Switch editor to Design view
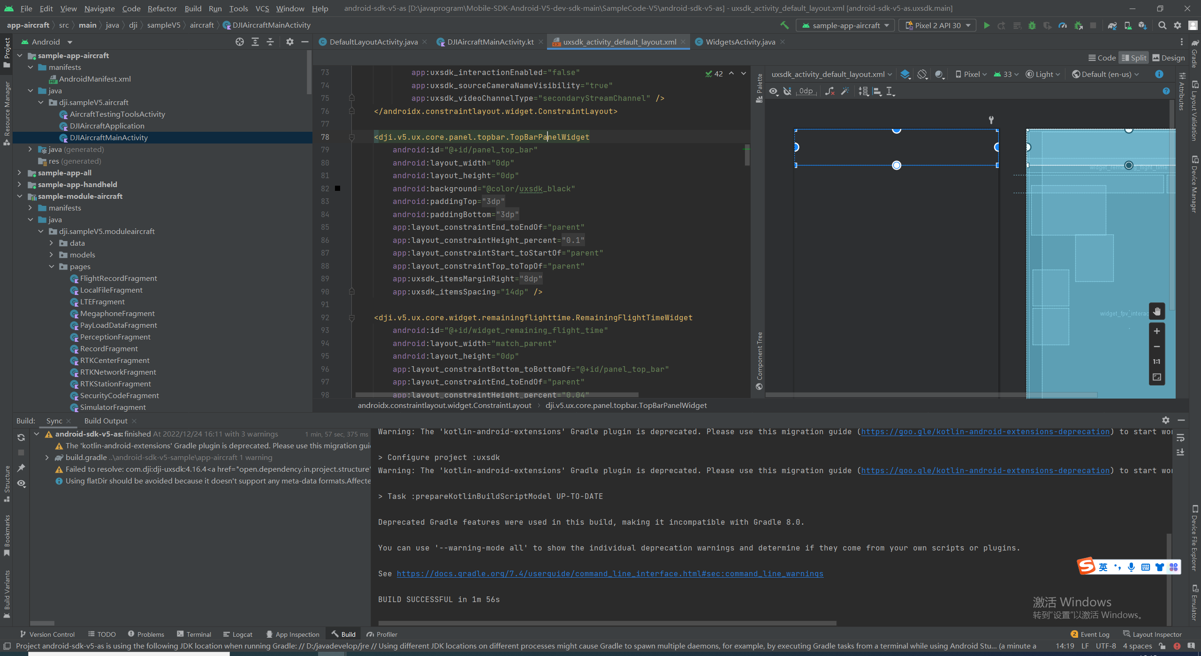 point(1168,58)
